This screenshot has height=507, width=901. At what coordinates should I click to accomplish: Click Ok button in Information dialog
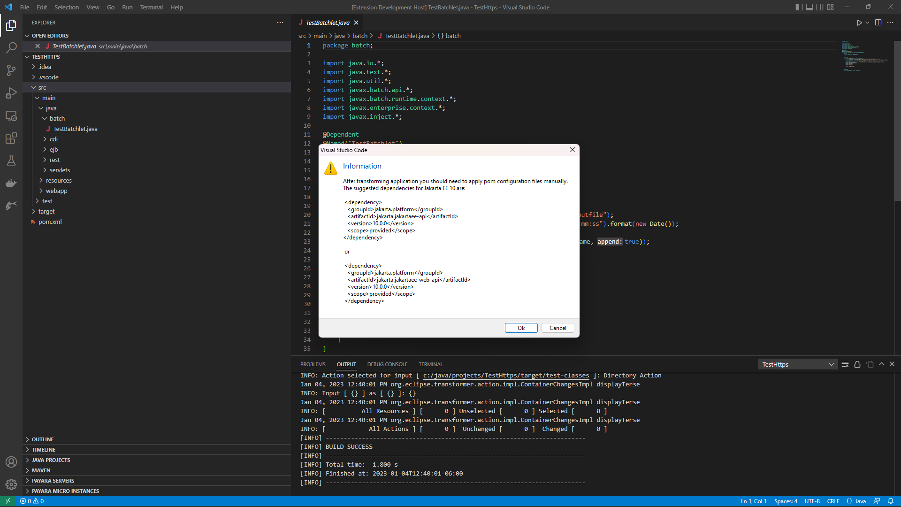[521, 328]
